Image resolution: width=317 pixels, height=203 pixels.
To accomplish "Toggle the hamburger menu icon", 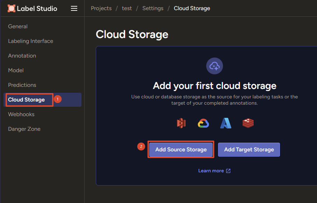I will click(x=74, y=8).
